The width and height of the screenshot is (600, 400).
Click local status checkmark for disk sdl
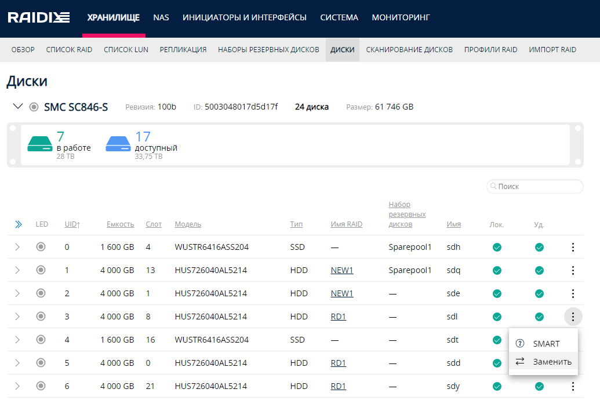(497, 317)
